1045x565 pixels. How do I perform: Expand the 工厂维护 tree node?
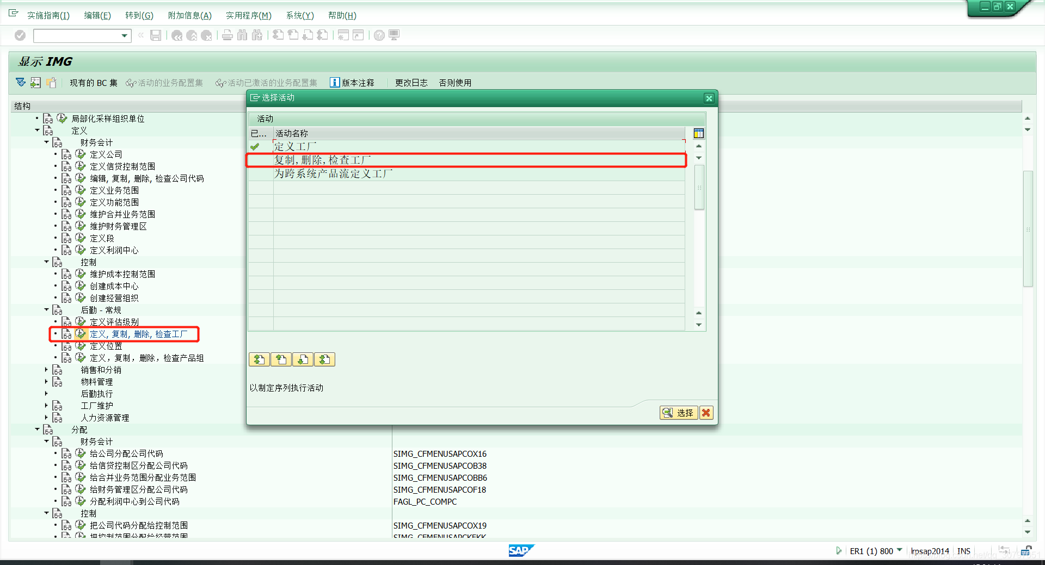tap(46, 406)
